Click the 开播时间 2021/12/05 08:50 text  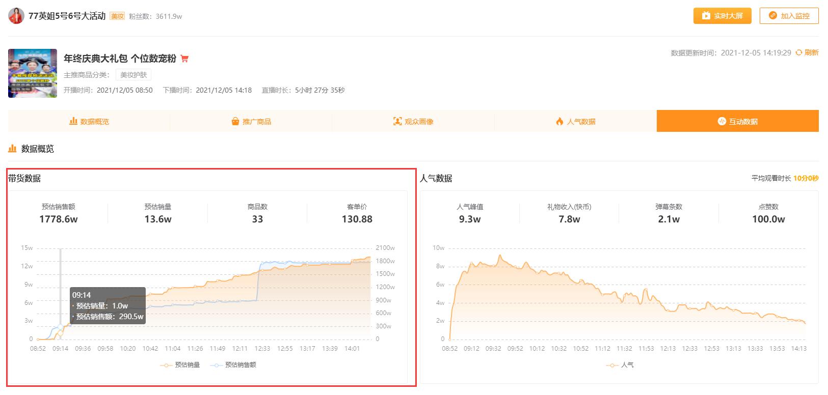click(x=108, y=90)
